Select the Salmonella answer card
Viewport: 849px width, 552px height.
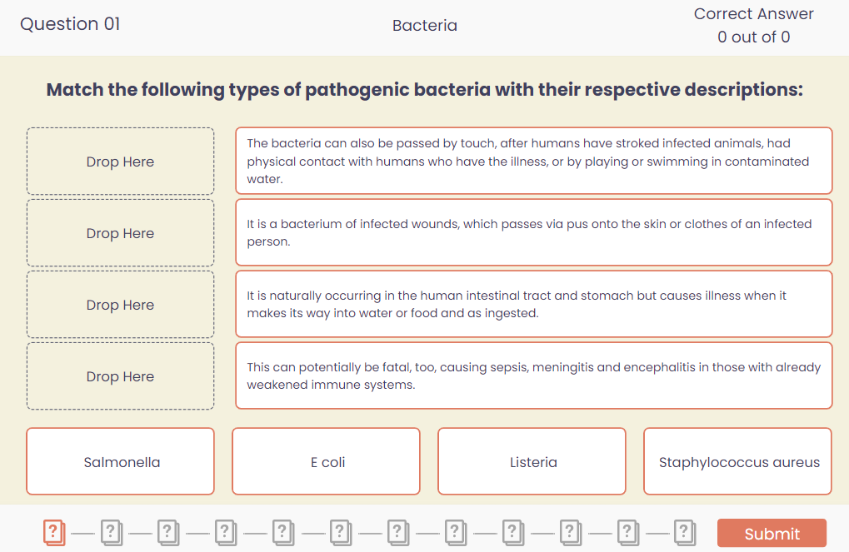click(121, 462)
